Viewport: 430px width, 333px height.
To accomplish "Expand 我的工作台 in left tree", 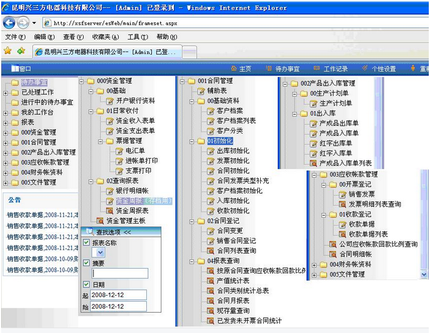I will pyautogui.click(x=5, y=113).
